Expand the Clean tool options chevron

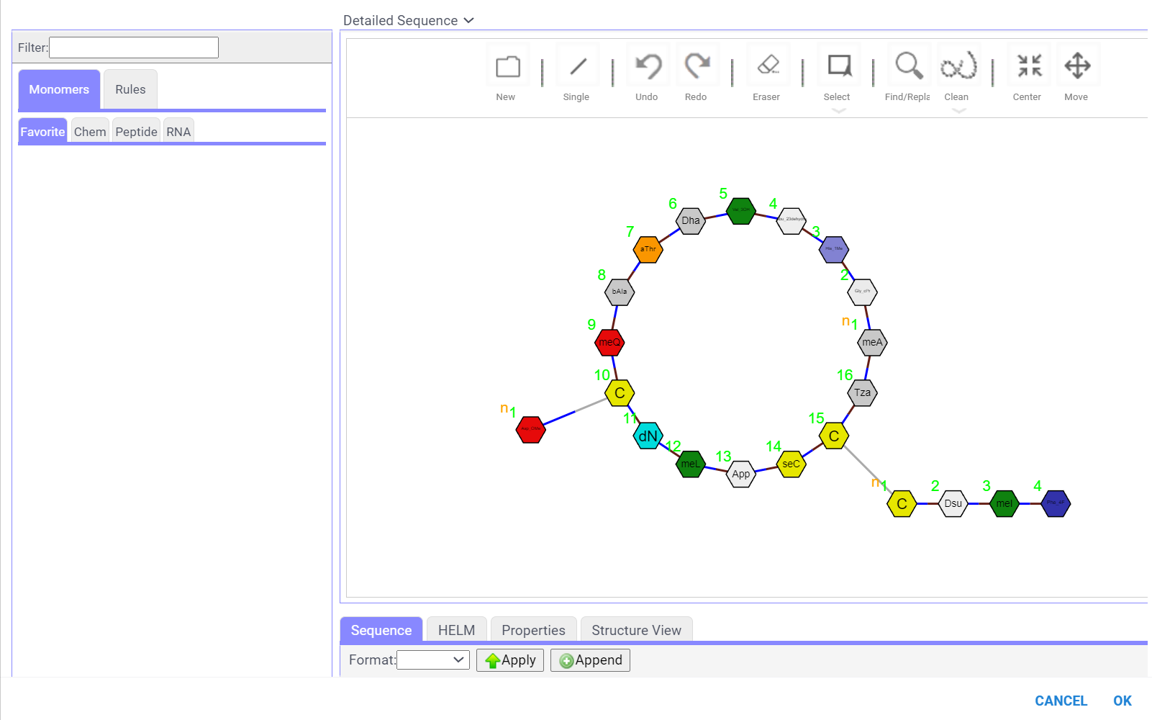[x=957, y=109]
